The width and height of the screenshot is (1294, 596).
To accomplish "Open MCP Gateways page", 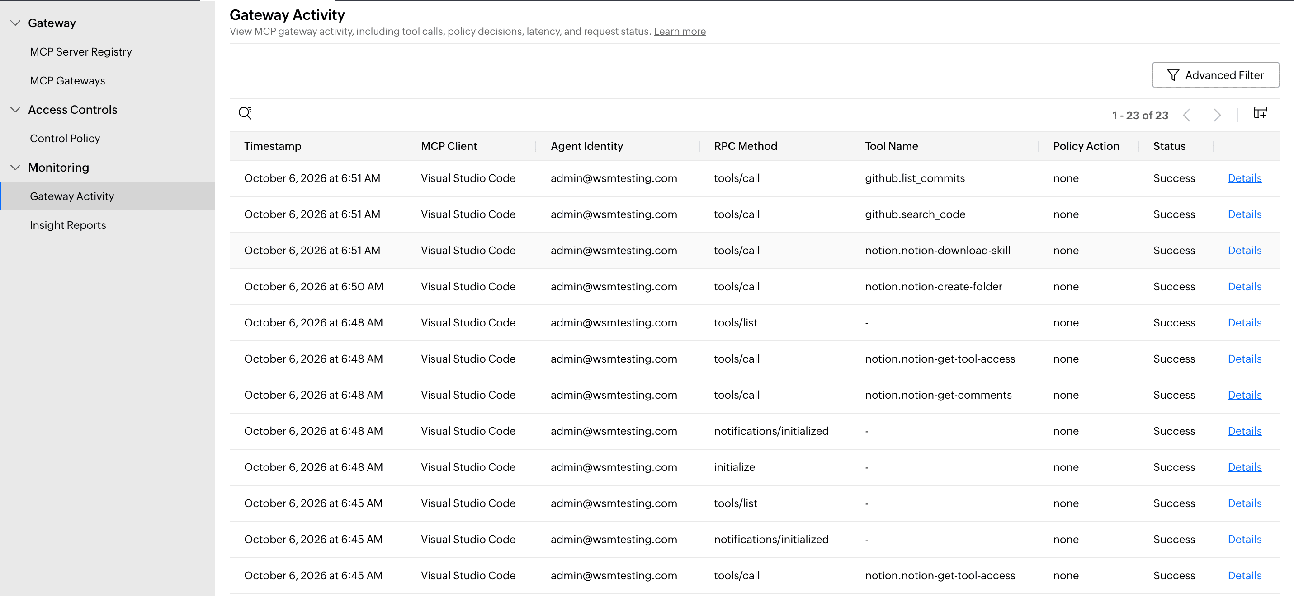I will (67, 81).
